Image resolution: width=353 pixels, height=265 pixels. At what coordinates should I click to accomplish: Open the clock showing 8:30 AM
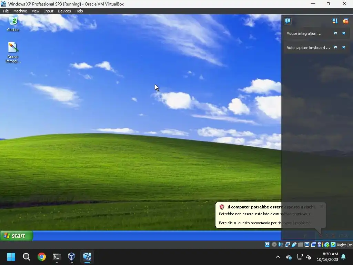point(327,257)
